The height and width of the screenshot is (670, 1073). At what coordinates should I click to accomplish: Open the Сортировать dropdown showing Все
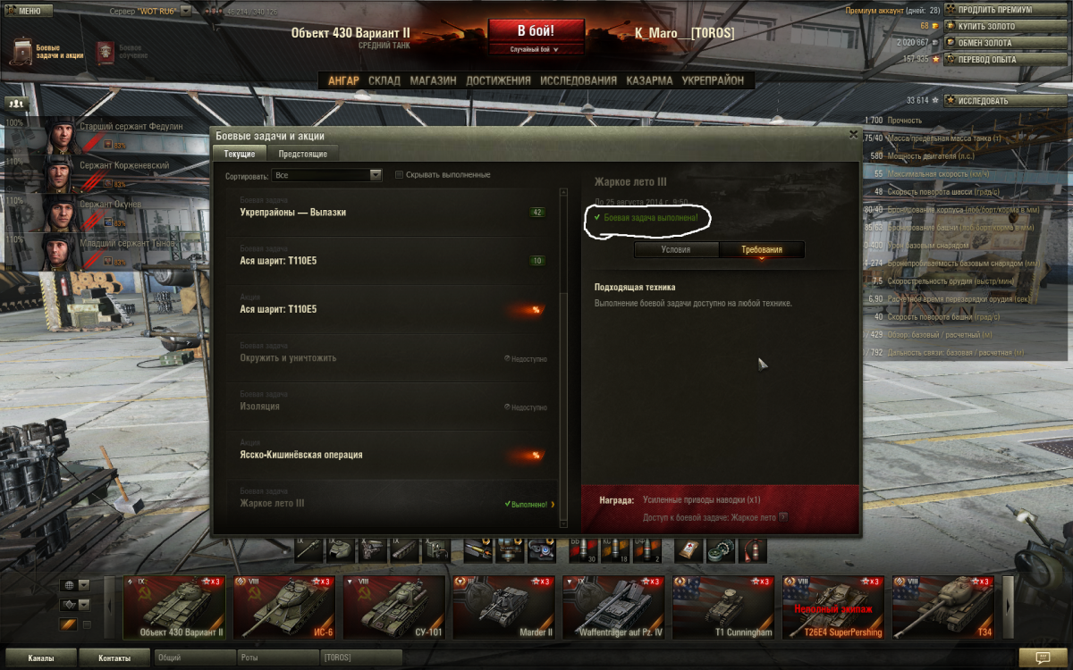tap(328, 175)
